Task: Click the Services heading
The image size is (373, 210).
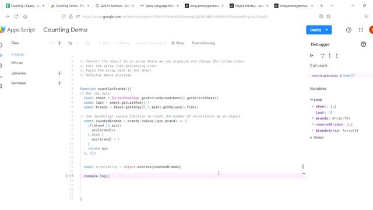Action: [x=18, y=83]
